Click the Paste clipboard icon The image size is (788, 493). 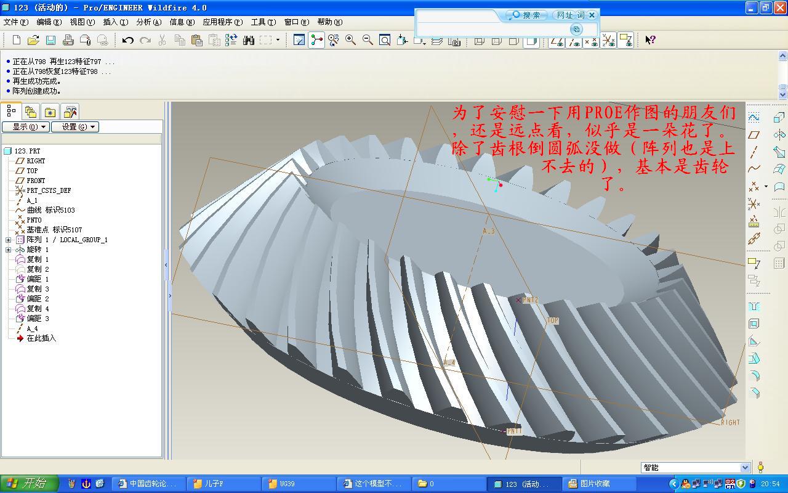click(197, 40)
